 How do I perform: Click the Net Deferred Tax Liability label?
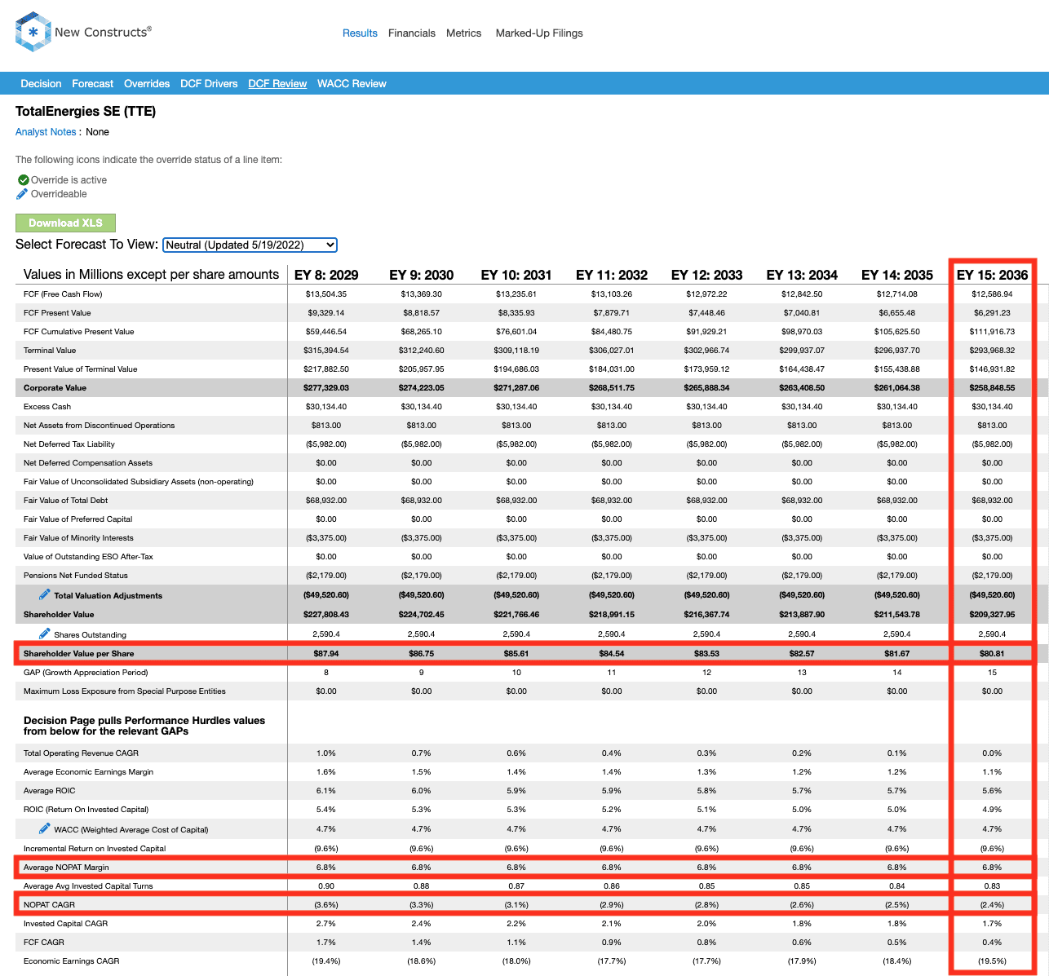(69, 444)
